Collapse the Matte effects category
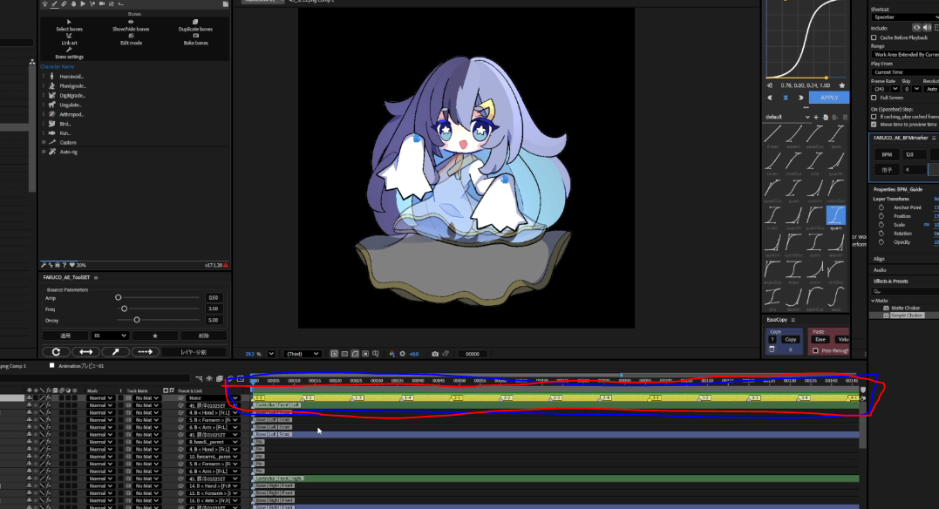The height and width of the screenshot is (509, 939). coord(873,301)
